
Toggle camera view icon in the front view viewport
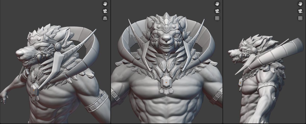pos(217,11)
